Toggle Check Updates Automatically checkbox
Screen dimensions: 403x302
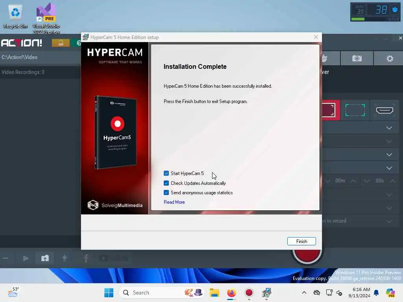(x=166, y=183)
